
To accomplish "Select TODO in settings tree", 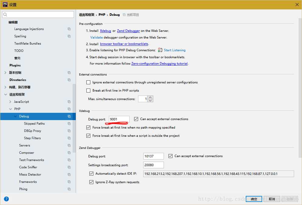I will click(x=19, y=51).
